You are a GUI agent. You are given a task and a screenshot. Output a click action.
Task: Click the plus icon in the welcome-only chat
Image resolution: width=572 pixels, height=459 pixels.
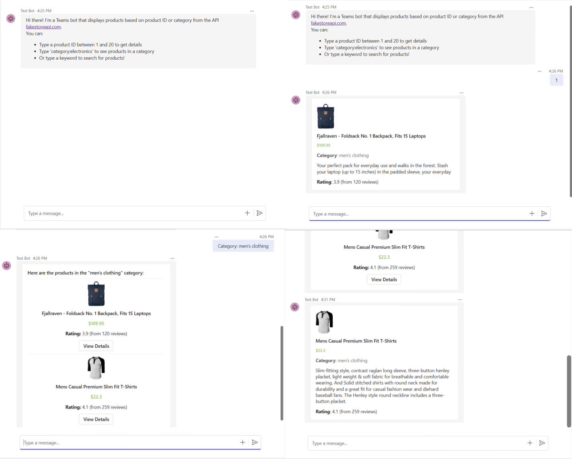[247, 213]
